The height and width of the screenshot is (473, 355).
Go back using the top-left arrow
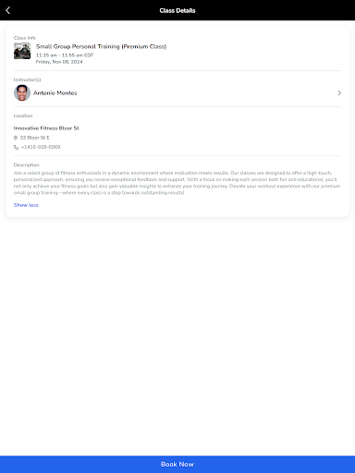click(8, 10)
